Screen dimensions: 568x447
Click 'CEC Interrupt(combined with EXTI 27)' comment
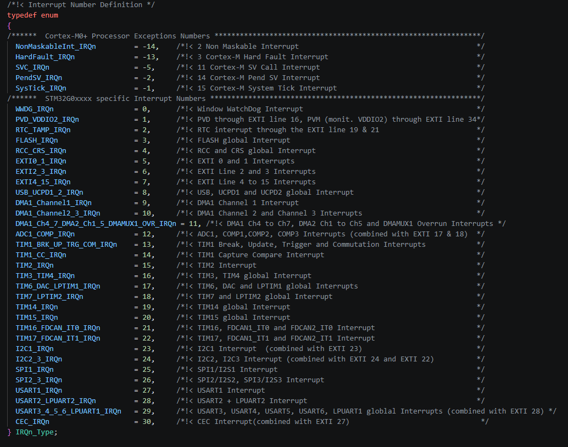273,422
